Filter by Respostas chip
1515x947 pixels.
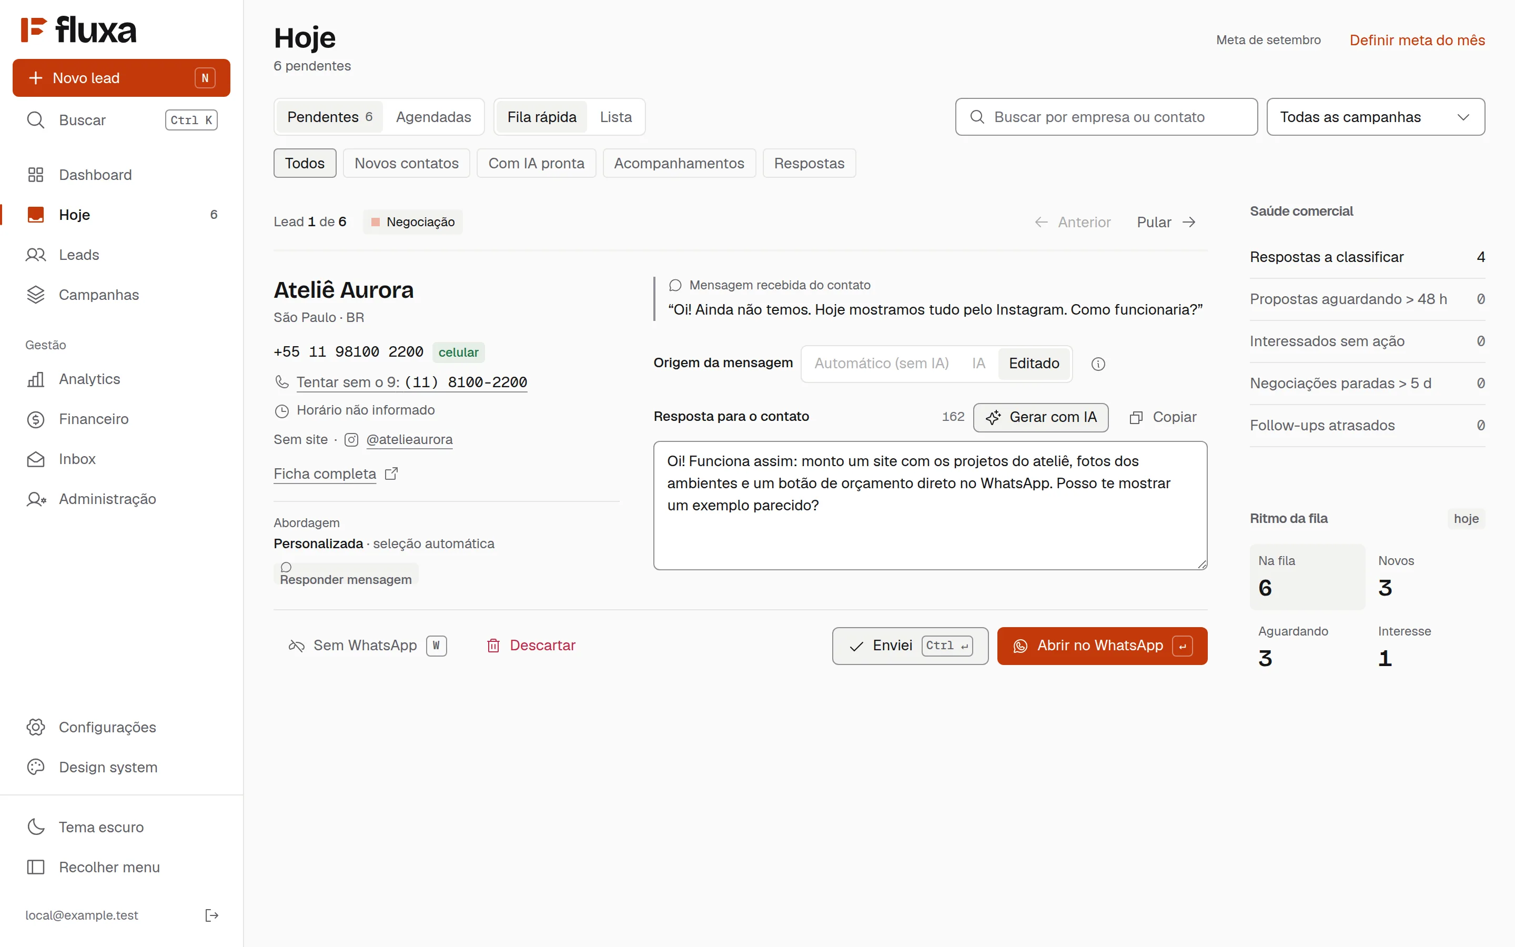(809, 163)
